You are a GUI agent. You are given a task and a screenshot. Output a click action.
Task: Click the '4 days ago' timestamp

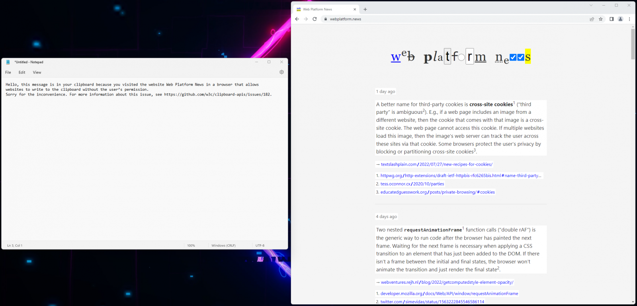coord(386,217)
